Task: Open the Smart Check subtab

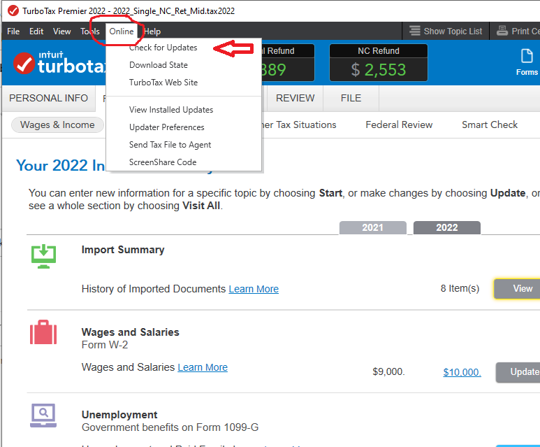Action: (490, 125)
